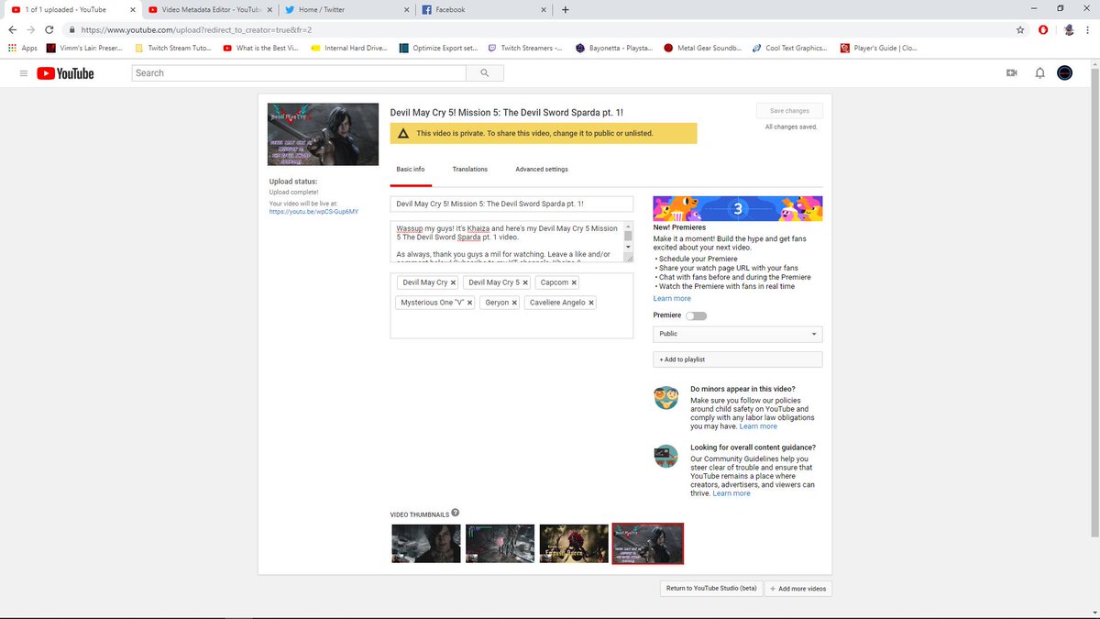1100x619 pixels.
Task: Click the Save changes button
Action: [789, 111]
